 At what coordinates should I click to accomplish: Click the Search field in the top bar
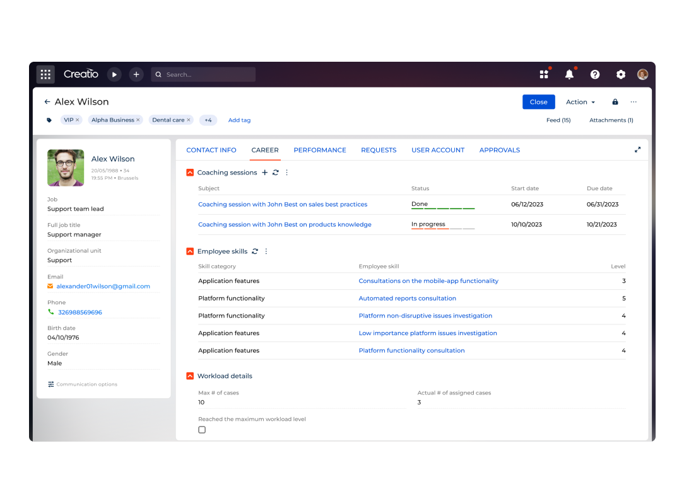pyautogui.click(x=203, y=74)
